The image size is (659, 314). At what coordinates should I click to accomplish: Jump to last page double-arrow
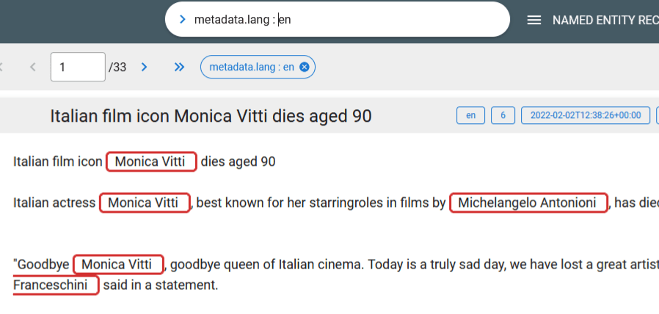(179, 67)
